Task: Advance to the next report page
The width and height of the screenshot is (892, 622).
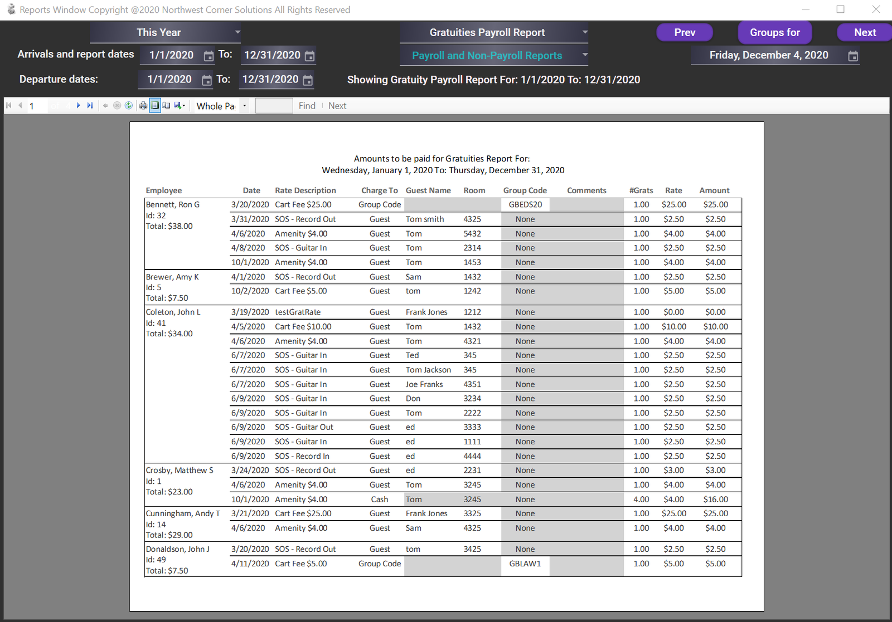Action: tap(78, 105)
